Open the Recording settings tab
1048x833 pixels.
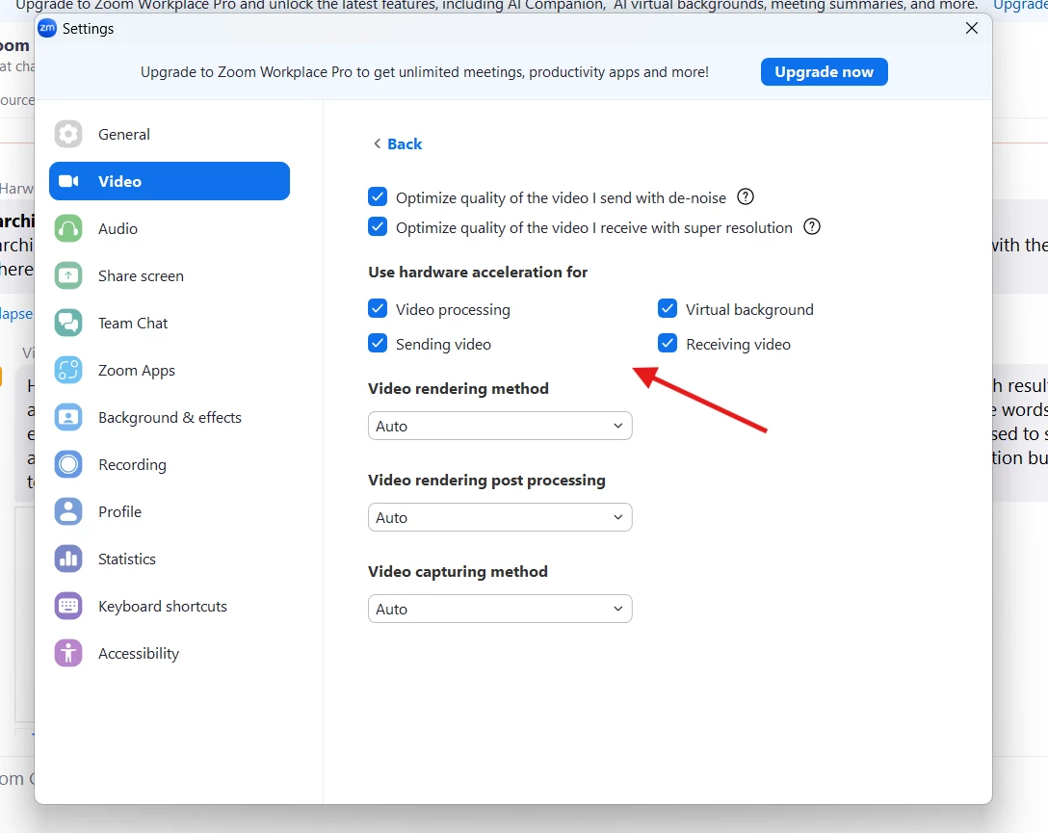click(x=170, y=464)
